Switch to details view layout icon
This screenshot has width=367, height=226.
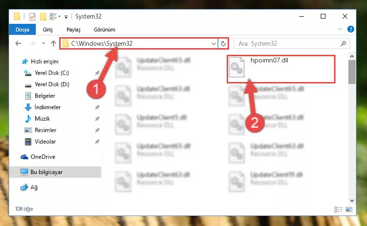point(338,209)
